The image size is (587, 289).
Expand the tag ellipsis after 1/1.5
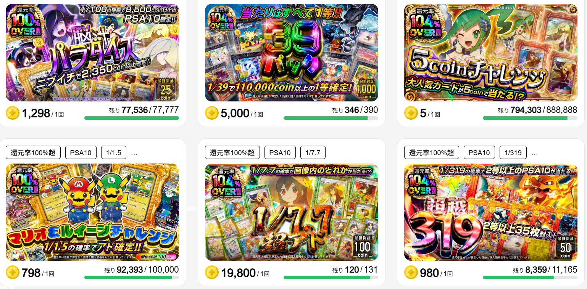click(134, 153)
